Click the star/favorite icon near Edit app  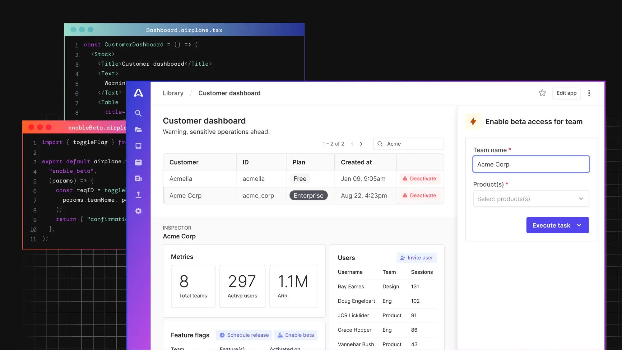[x=543, y=93]
